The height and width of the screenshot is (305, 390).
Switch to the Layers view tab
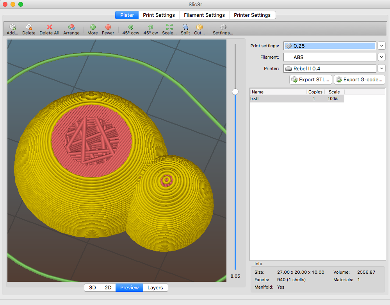155,287
